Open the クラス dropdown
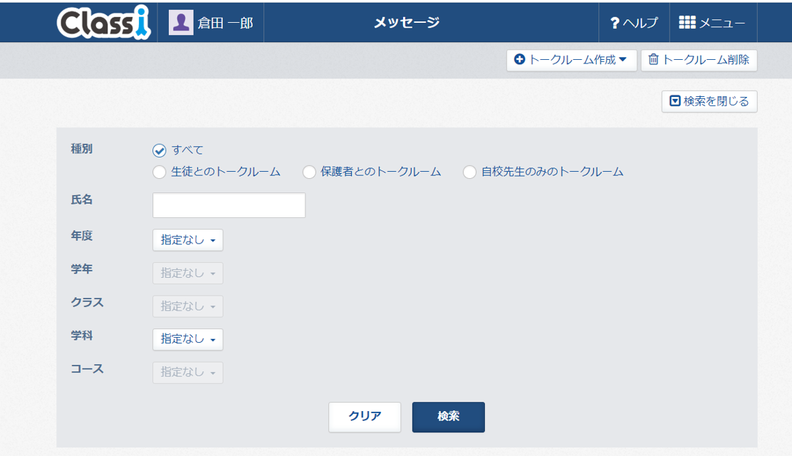792x456 pixels. click(x=187, y=306)
